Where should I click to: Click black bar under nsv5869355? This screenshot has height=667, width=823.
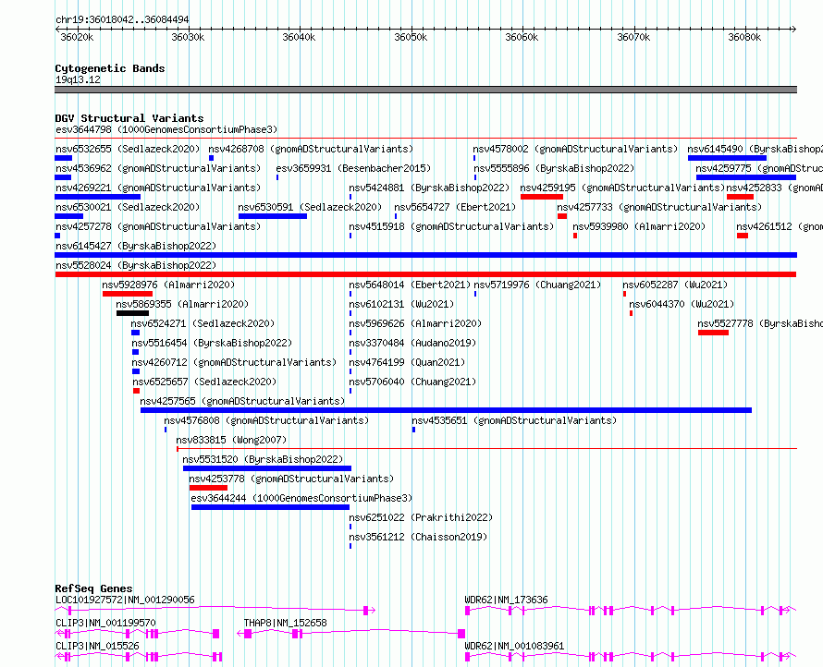coord(133,313)
